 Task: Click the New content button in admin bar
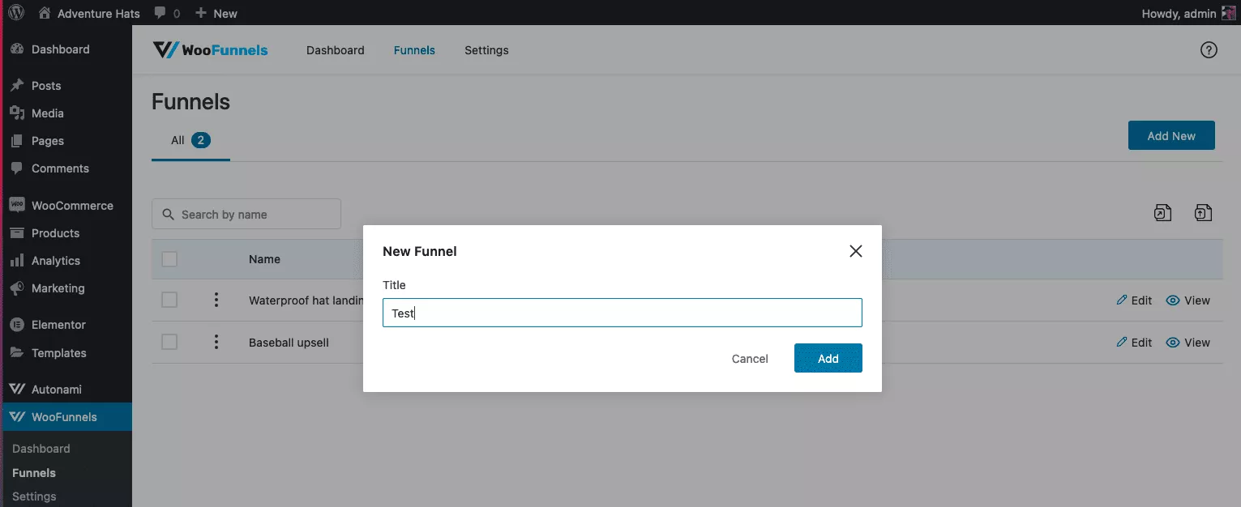pos(216,13)
